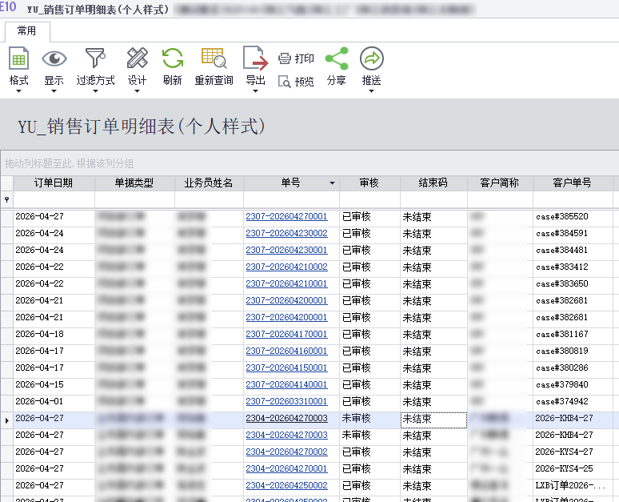619x502 pixels.
Task: Open 过滤方式 funnel filter tool
Action: [x=95, y=66]
